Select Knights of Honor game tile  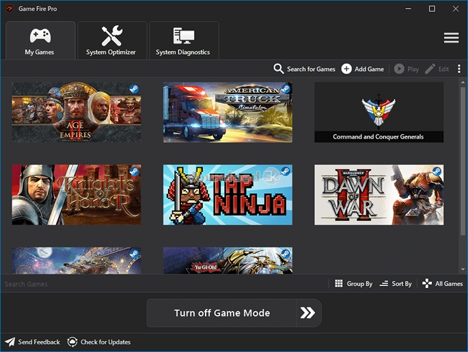(77, 194)
